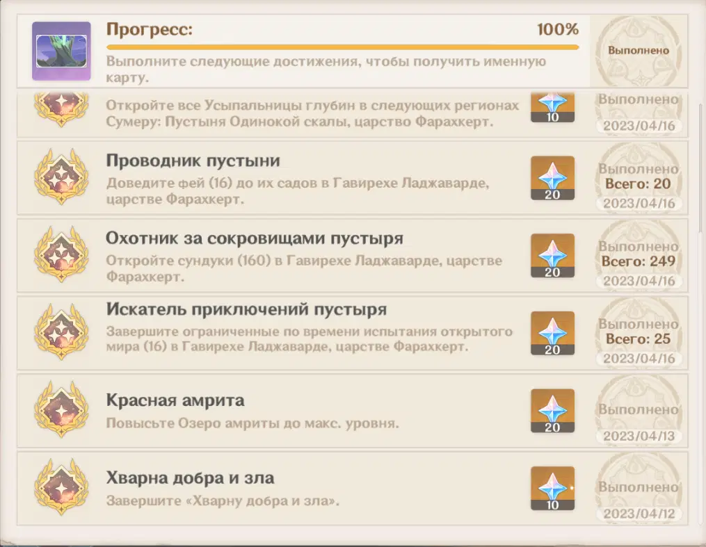706x547 pixels.
Task: Select the Красная амрита achievement title
Action: tap(175, 401)
